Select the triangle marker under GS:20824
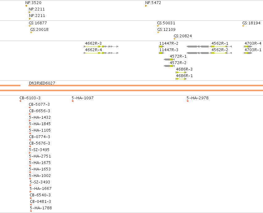Viewport: 263px width, 213px height. (x=175, y=39)
